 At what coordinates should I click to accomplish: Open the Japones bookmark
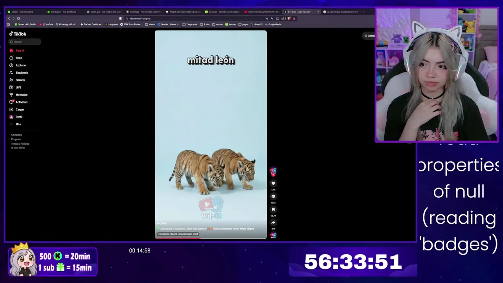pyautogui.click(x=231, y=24)
